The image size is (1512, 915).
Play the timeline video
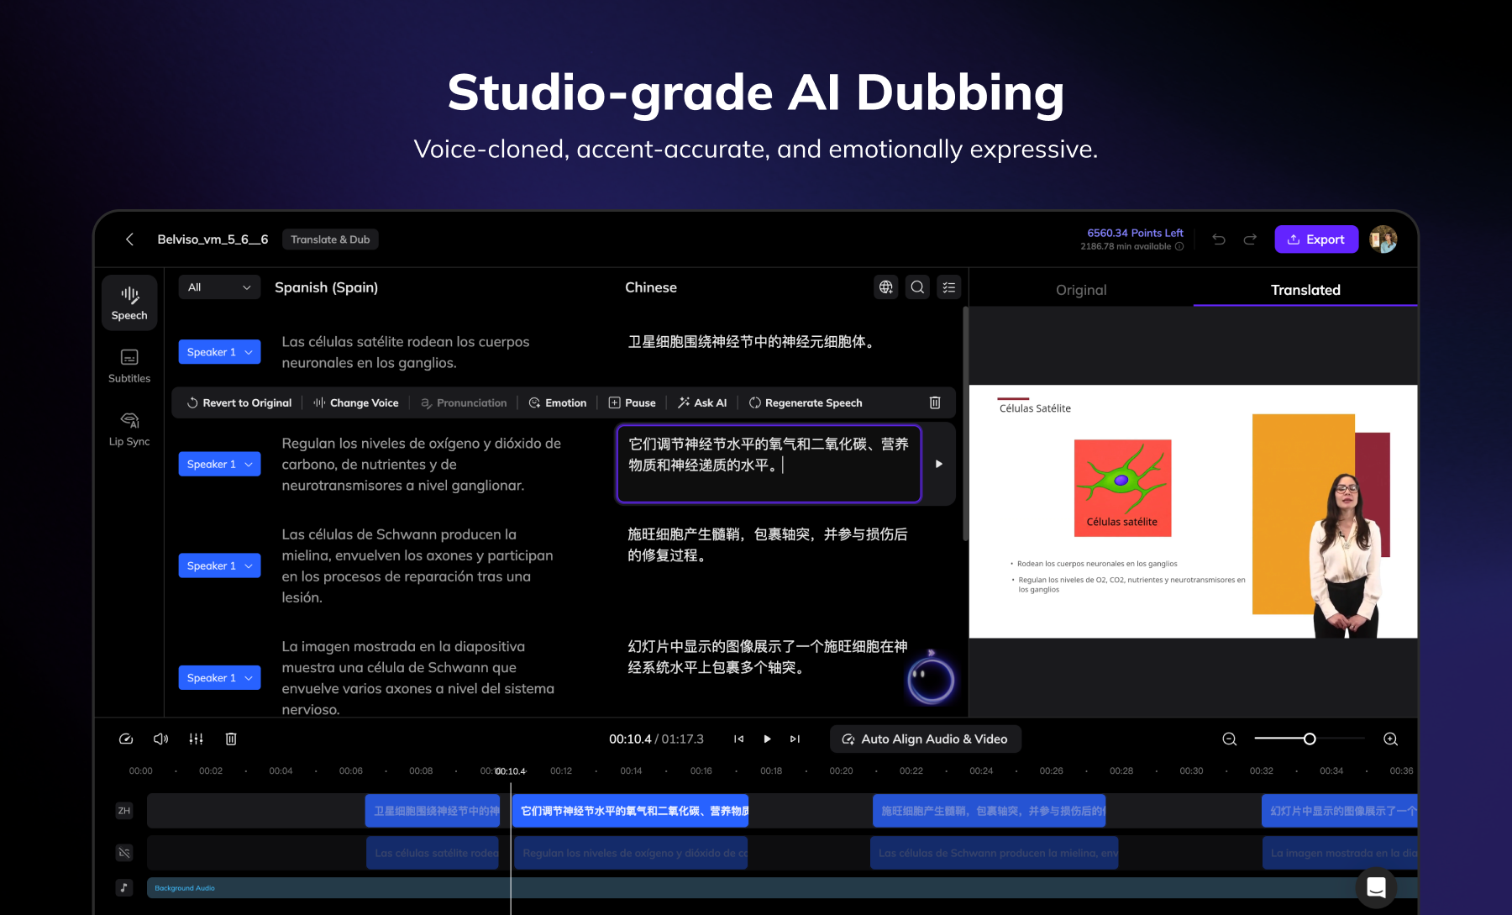coord(767,739)
